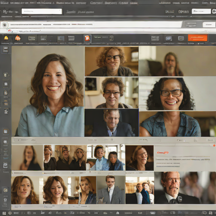This screenshot has width=216, height=216.
Task: Select thumbnail of short curly-haired person with glasses
Action: tap(111, 93)
